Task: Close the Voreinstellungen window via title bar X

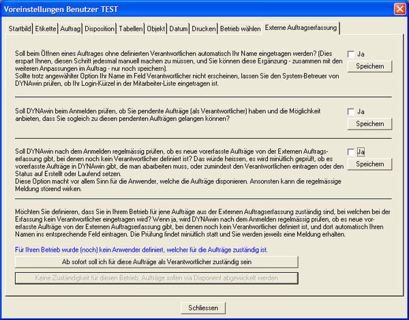Action: (x=397, y=8)
